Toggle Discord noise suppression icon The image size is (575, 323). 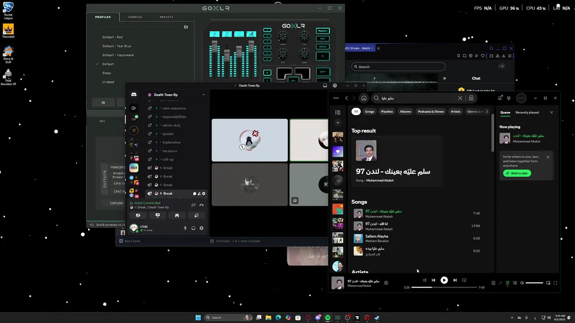pyautogui.click(x=193, y=205)
